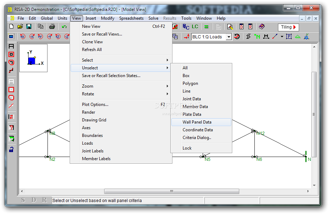Expand the Rotate submenu
Screen dimensions: 329x214
[121, 94]
